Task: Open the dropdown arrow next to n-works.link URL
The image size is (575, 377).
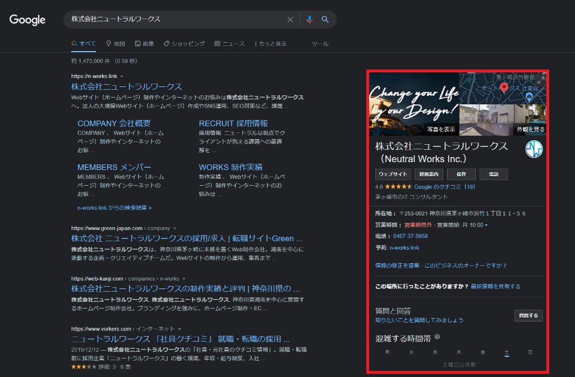Action: pyautogui.click(x=122, y=76)
